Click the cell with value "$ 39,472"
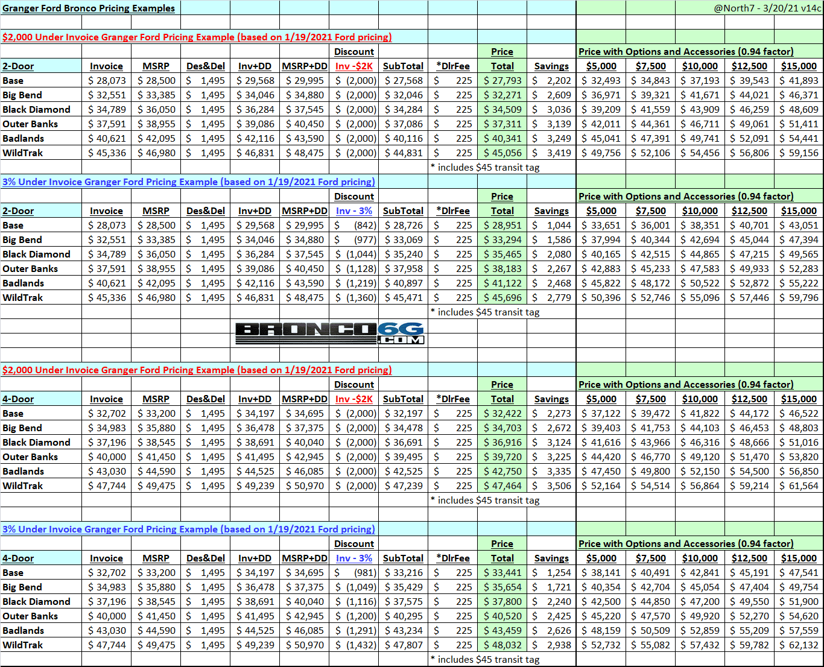Screen dimensions: 824x667 (x=651, y=414)
